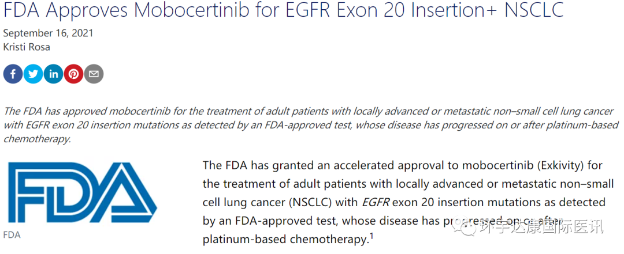Share article on LinkedIn
This screenshot has width=624, height=254.
click(x=53, y=74)
